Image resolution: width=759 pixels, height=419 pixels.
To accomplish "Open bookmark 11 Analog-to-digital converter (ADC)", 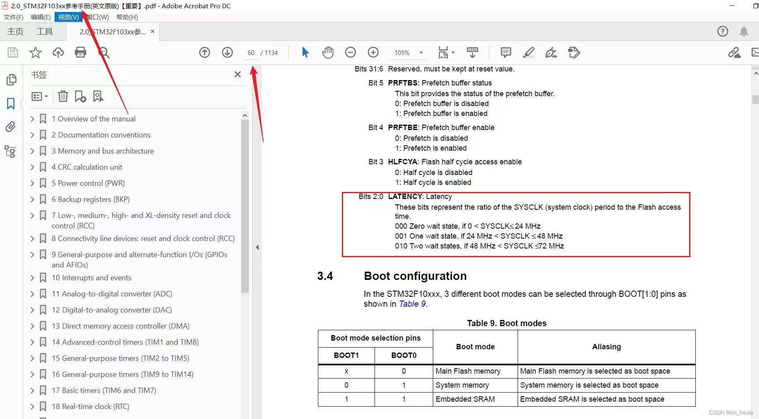I will 112,294.
